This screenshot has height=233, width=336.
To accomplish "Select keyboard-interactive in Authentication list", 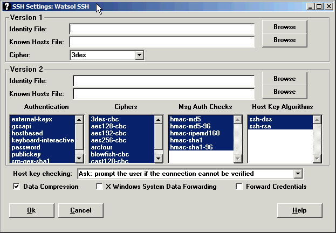I will pos(42,140).
